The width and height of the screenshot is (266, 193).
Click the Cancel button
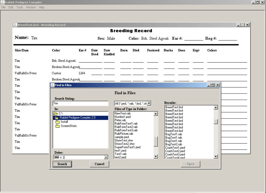99,164
